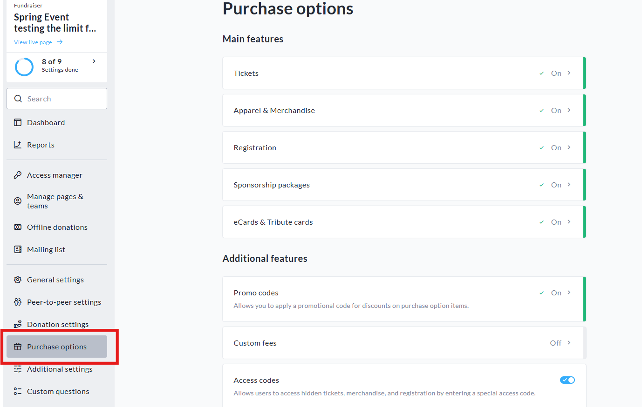Open Manage pages & teams

click(55, 201)
